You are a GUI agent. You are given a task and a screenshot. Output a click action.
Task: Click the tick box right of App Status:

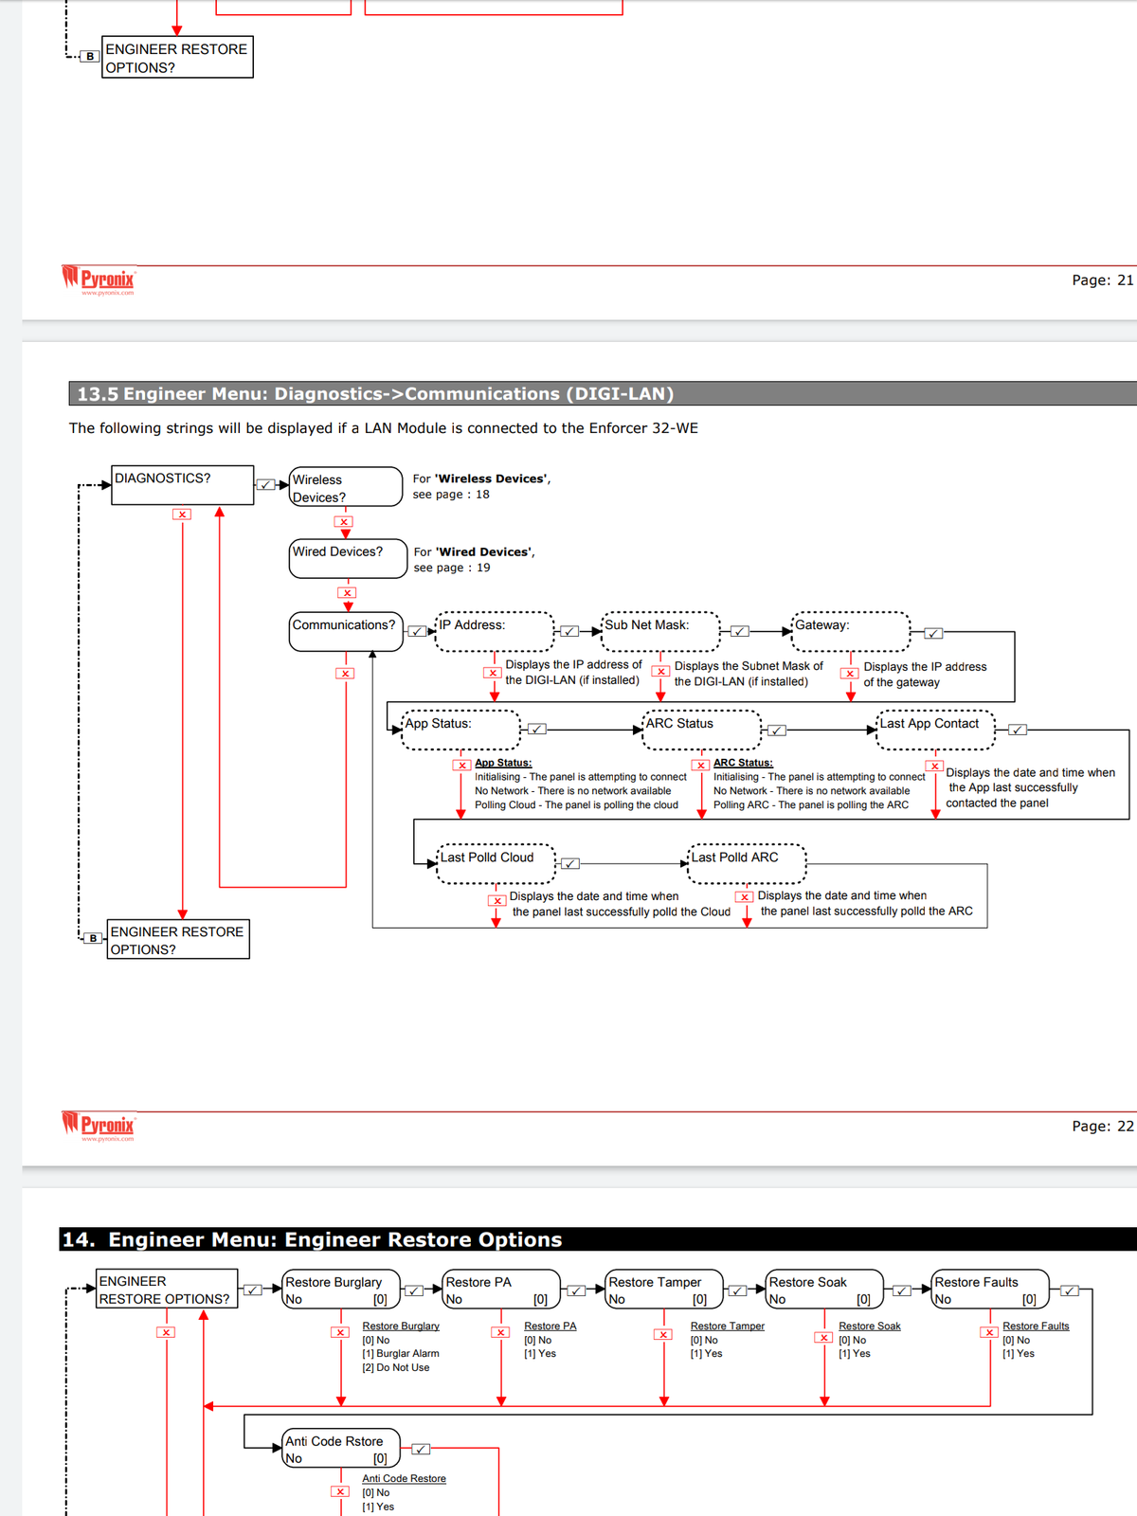(x=536, y=730)
